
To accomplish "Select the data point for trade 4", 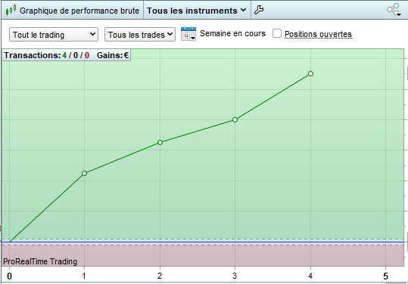I will pos(310,74).
